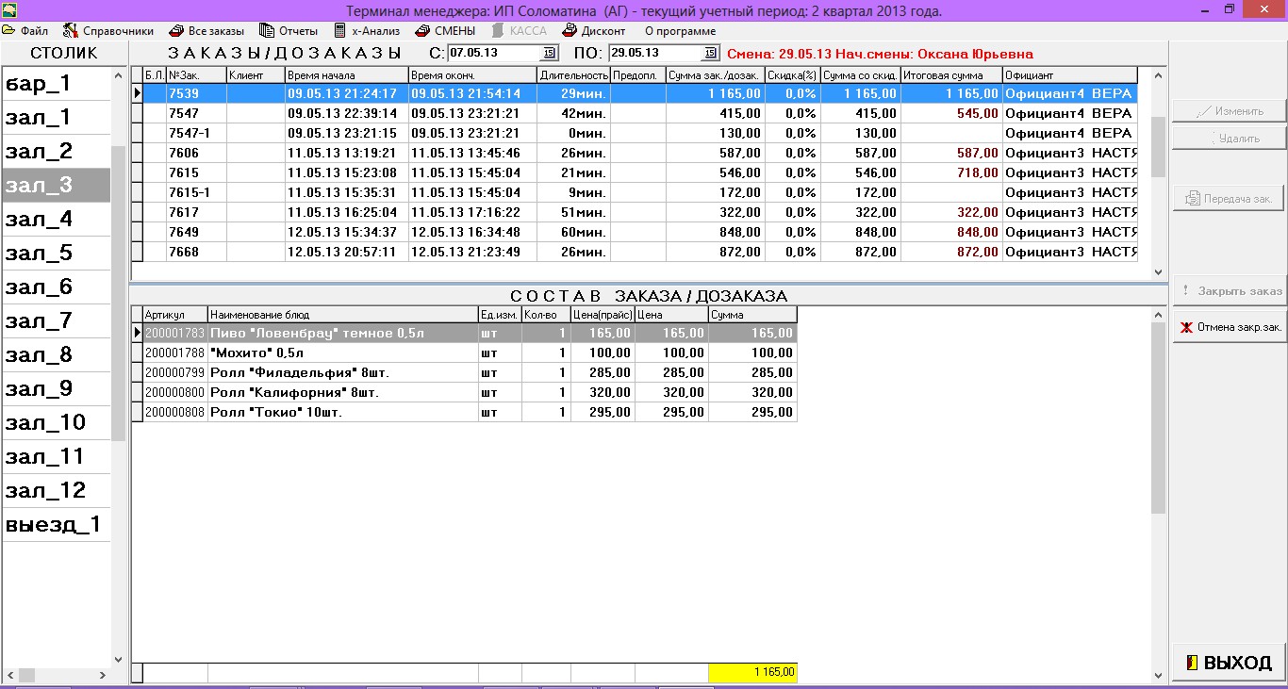Select table зал_6
Image resolution: width=1288 pixels, height=689 pixels.
click(x=56, y=287)
